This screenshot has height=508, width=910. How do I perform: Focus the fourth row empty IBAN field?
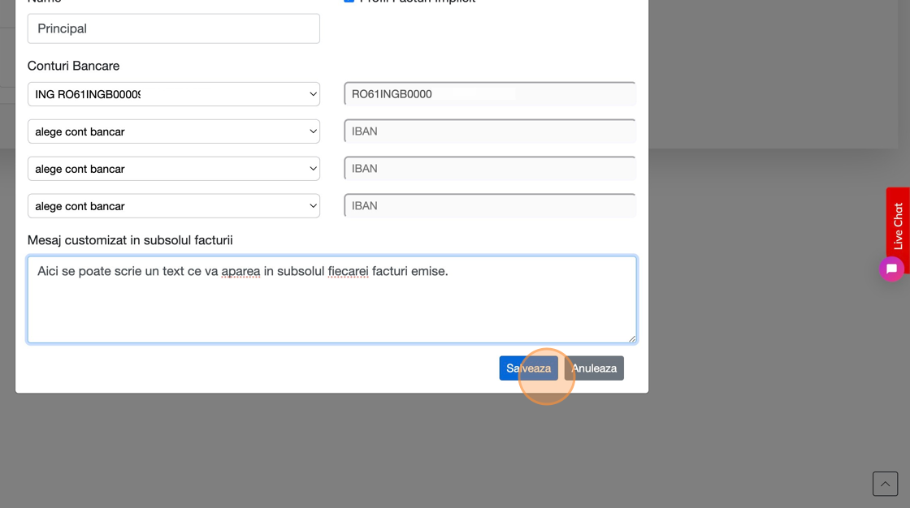tap(489, 206)
